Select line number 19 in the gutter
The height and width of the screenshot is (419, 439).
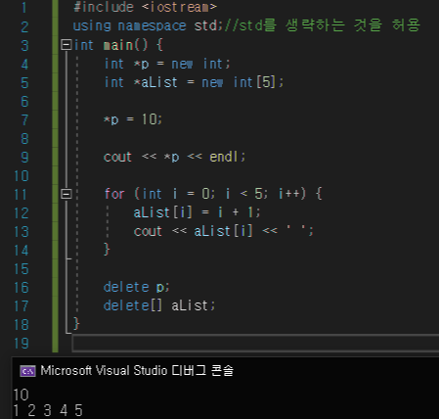tap(22, 344)
